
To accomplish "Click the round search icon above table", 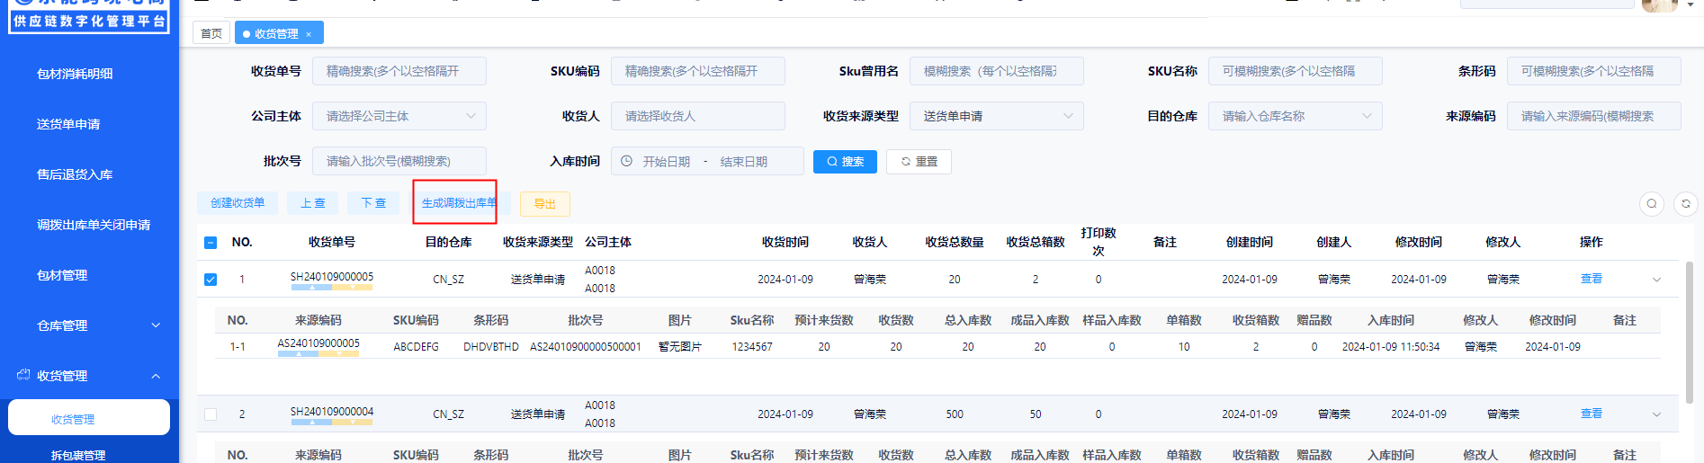I will (x=1651, y=204).
